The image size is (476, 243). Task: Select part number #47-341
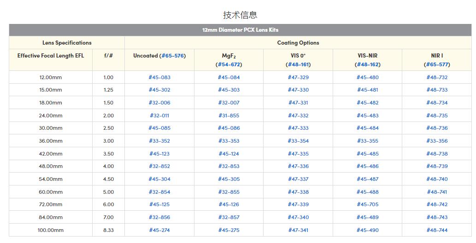(298, 230)
